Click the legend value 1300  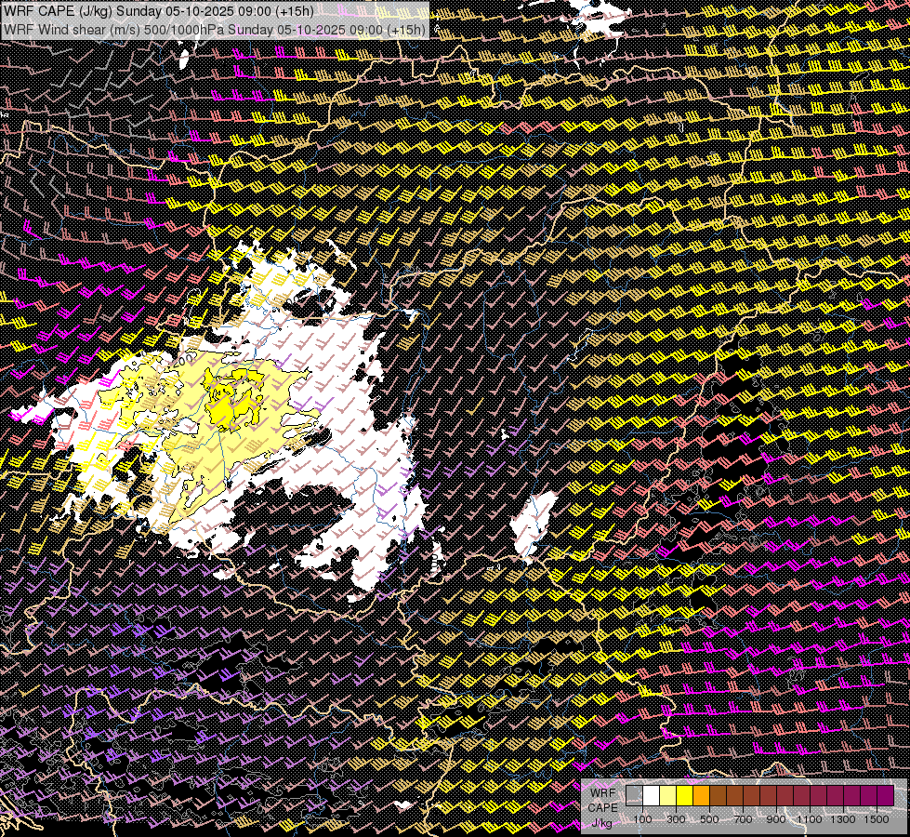[843, 819]
